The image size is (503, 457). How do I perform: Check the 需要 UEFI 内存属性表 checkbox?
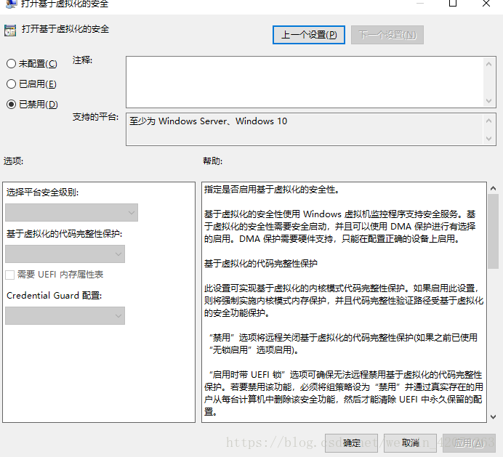point(10,275)
